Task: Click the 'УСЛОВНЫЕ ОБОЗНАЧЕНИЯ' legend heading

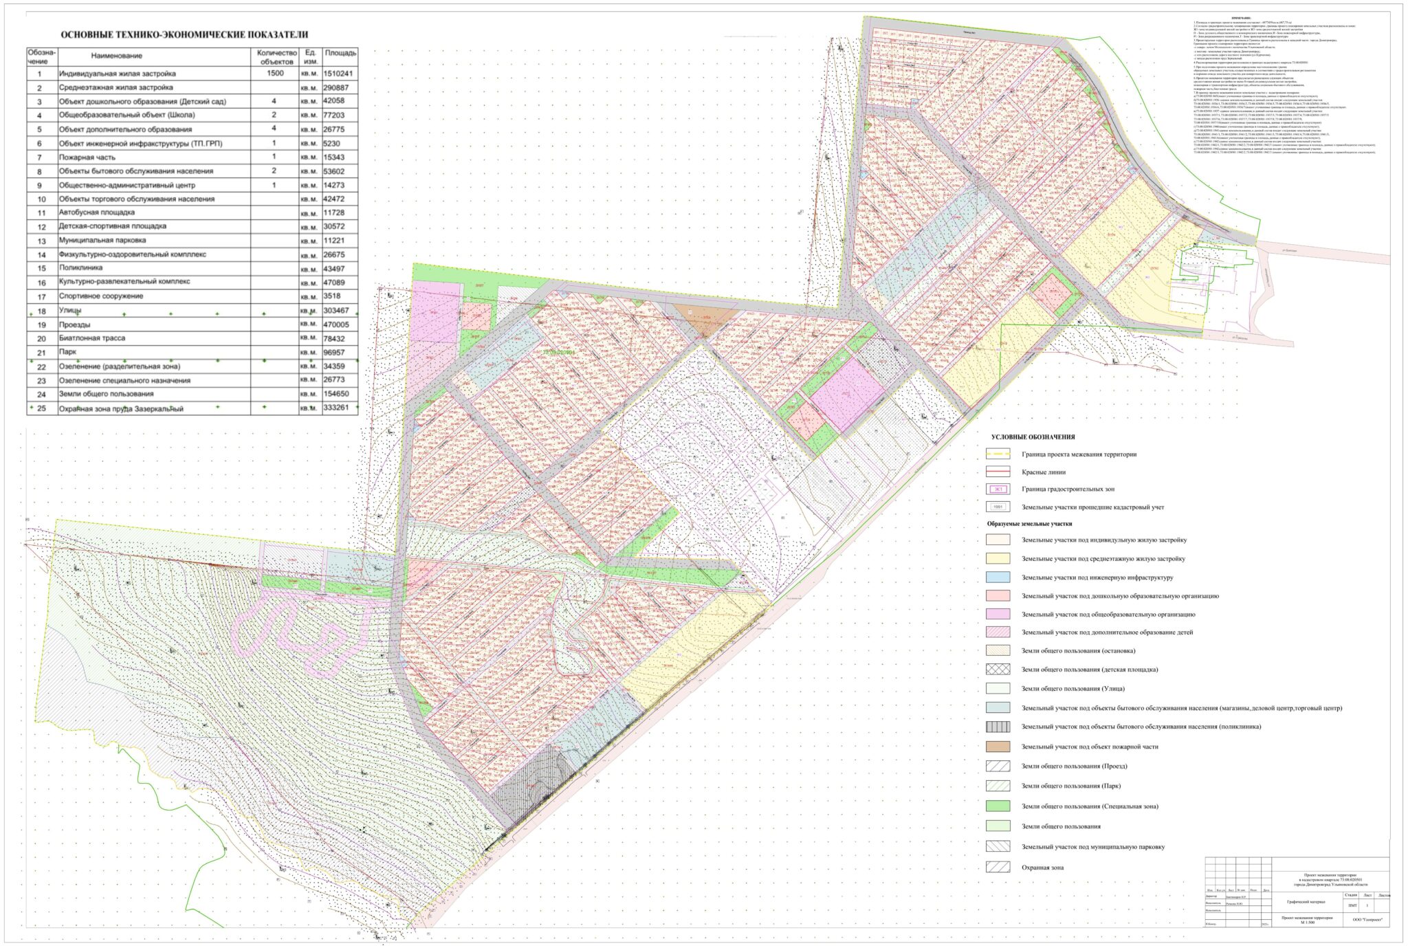Action: coord(1033,437)
